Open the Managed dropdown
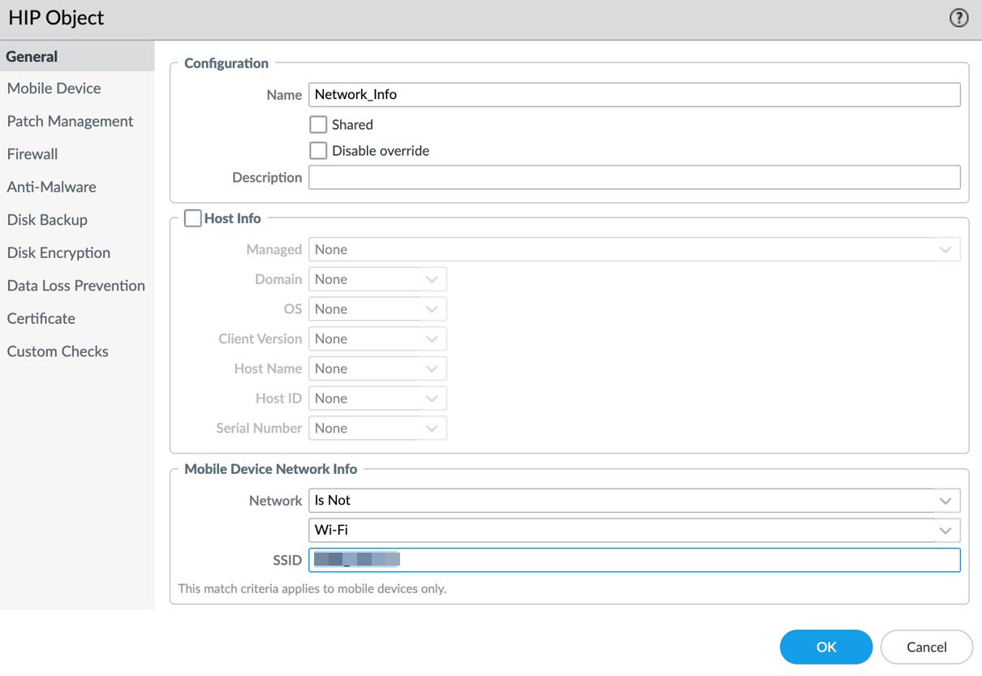This screenshot has height=676, width=982. [634, 250]
